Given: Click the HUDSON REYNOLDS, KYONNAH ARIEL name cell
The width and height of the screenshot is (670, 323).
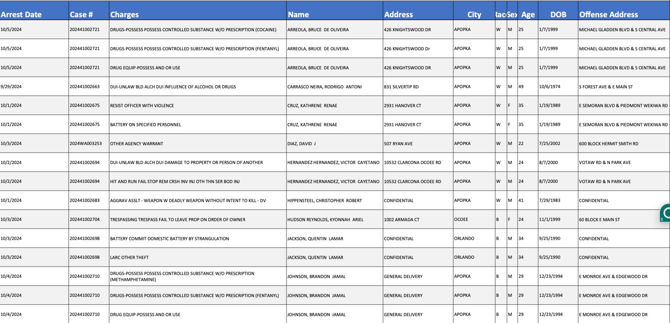Looking at the screenshot, I should coord(334,219).
